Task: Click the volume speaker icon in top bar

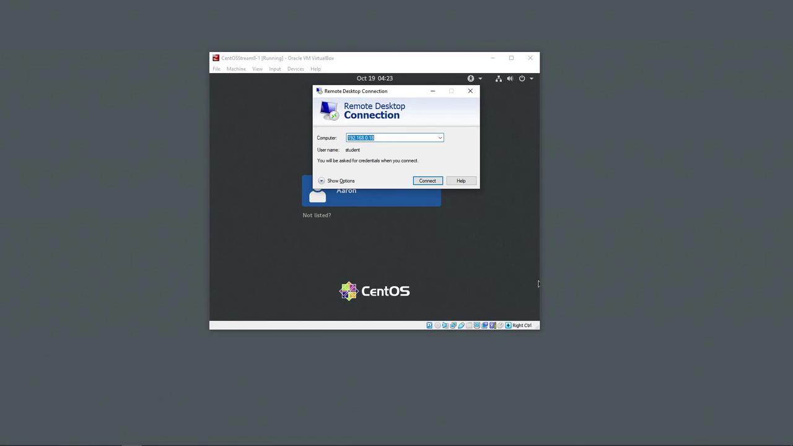Action: (510, 79)
